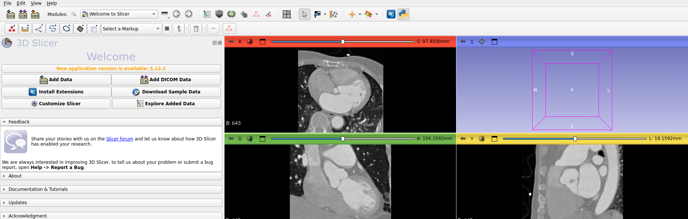
Task: Open the View menu
Action: [x=36, y=3]
